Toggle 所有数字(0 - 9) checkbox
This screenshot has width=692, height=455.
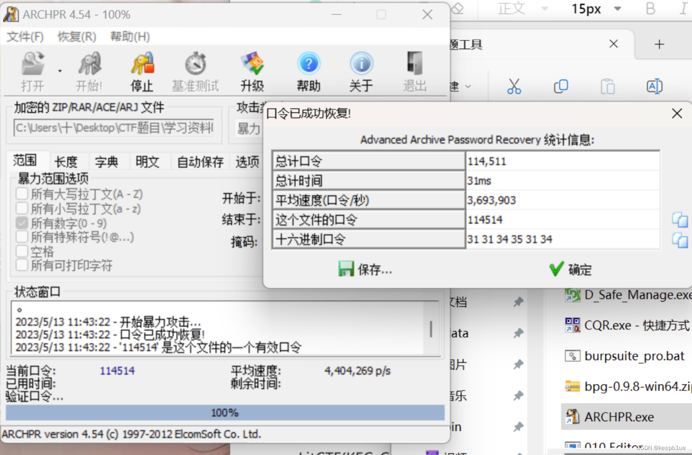coord(22,223)
